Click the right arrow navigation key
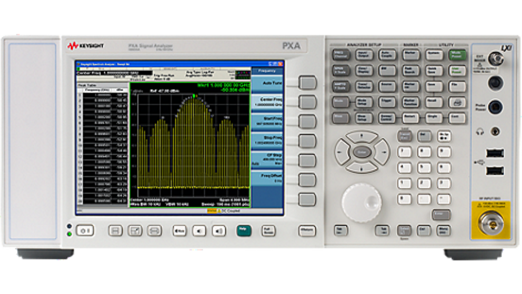The width and height of the screenshot is (522, 294). click(x=382, y=152)
